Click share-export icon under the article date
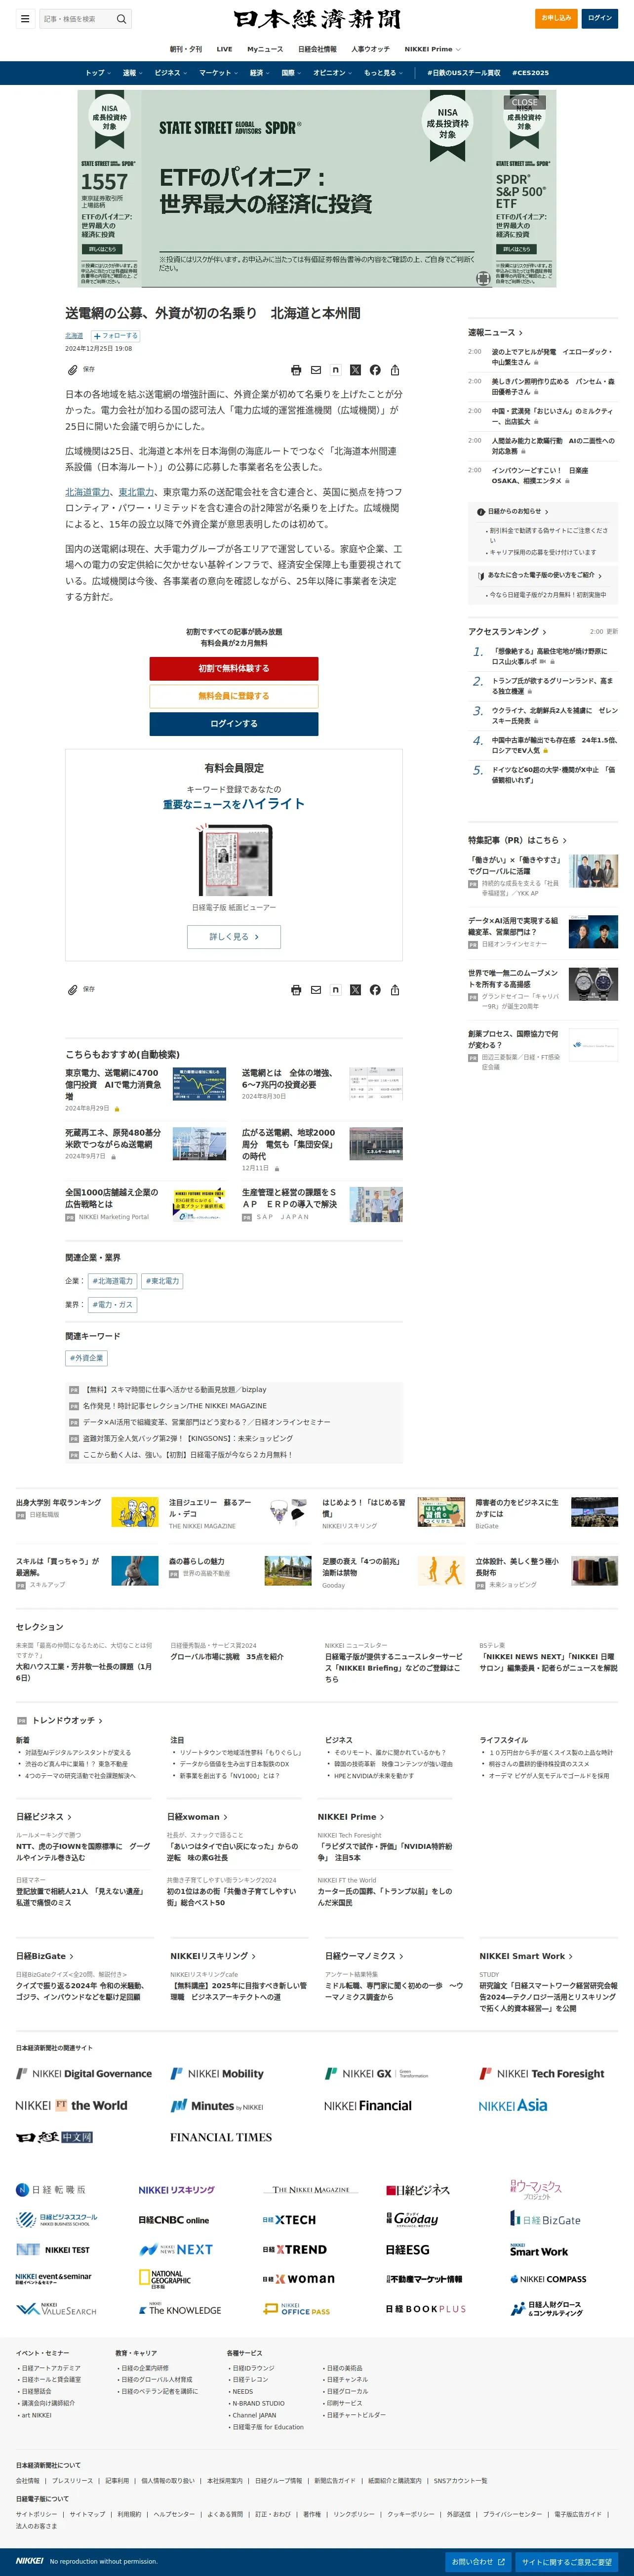This screenshot has width=634, height=2576. pyautogui.click(x=395, y=370)
